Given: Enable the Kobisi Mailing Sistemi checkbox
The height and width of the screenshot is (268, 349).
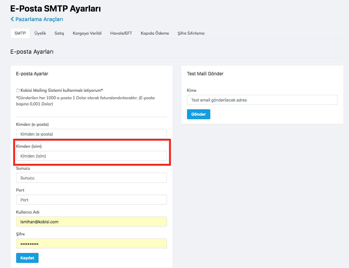Looking at the screenshot, I should (18, 91).
